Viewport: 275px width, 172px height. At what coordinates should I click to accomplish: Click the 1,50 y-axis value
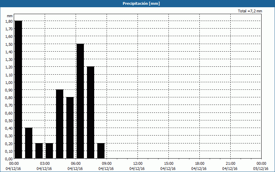(x=9, y=44)
